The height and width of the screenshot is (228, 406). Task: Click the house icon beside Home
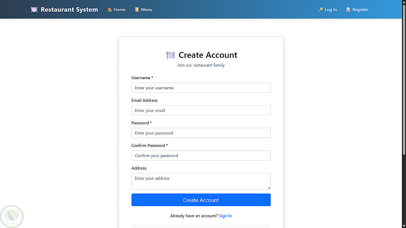click(110, 10)
